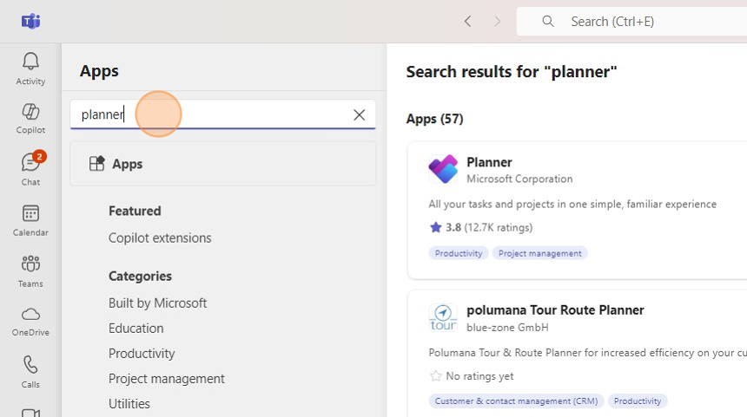Open Copilot extensions featured link
747x417 pixels.
(x=160, y=238)
